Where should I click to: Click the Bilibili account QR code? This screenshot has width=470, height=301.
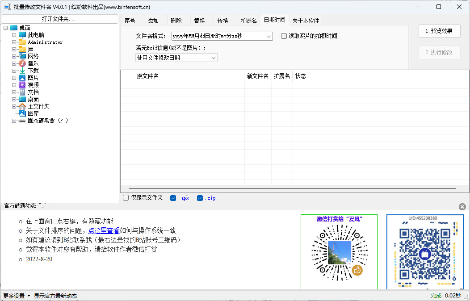[425, 253]
